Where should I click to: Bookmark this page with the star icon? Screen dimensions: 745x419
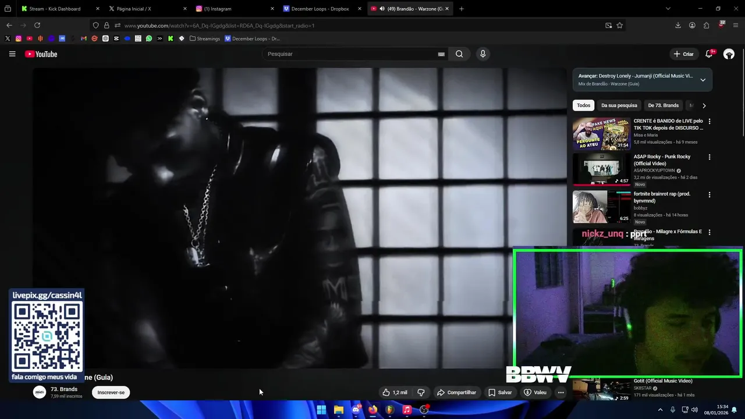[x=620, y=25]
